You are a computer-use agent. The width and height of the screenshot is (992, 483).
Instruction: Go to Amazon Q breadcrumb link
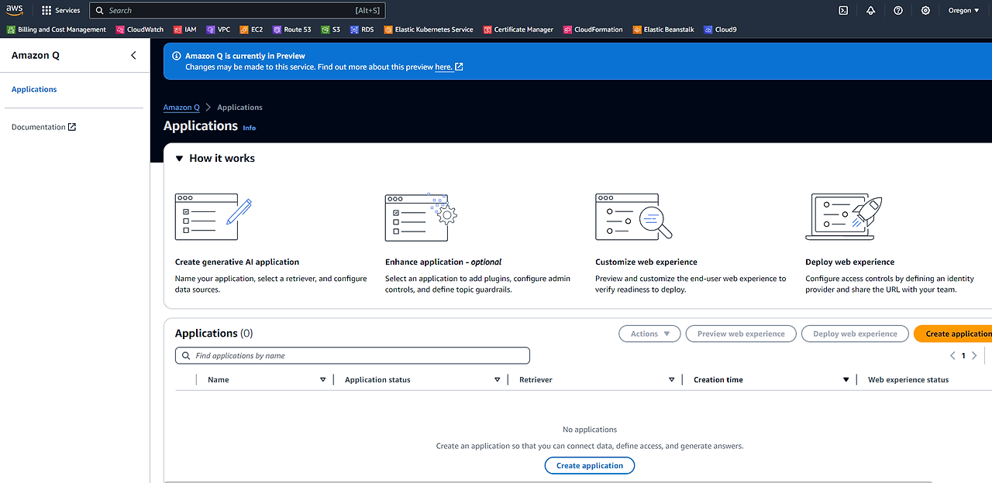click(x=181, y=108)
